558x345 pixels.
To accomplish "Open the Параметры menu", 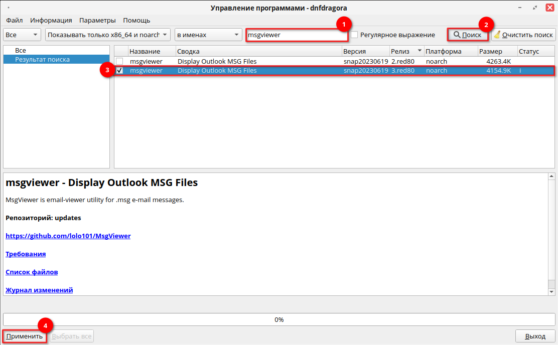I will point(97,21).
